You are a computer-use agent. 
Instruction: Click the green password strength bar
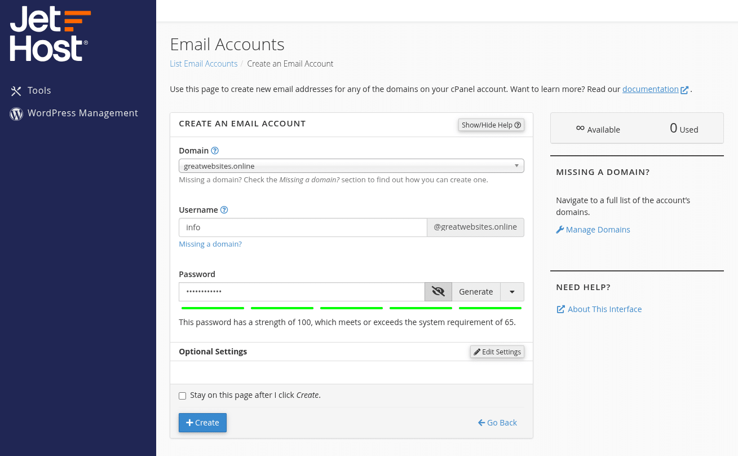pos(351,308)
